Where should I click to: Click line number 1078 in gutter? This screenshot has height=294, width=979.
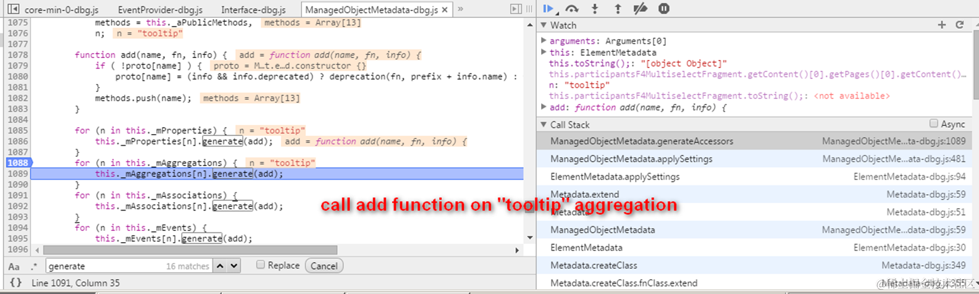(17, 55)
